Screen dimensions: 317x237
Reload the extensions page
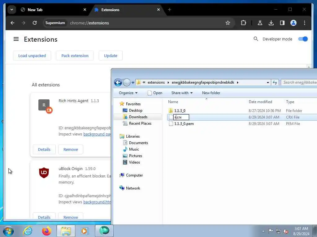(x=35, y=23)
